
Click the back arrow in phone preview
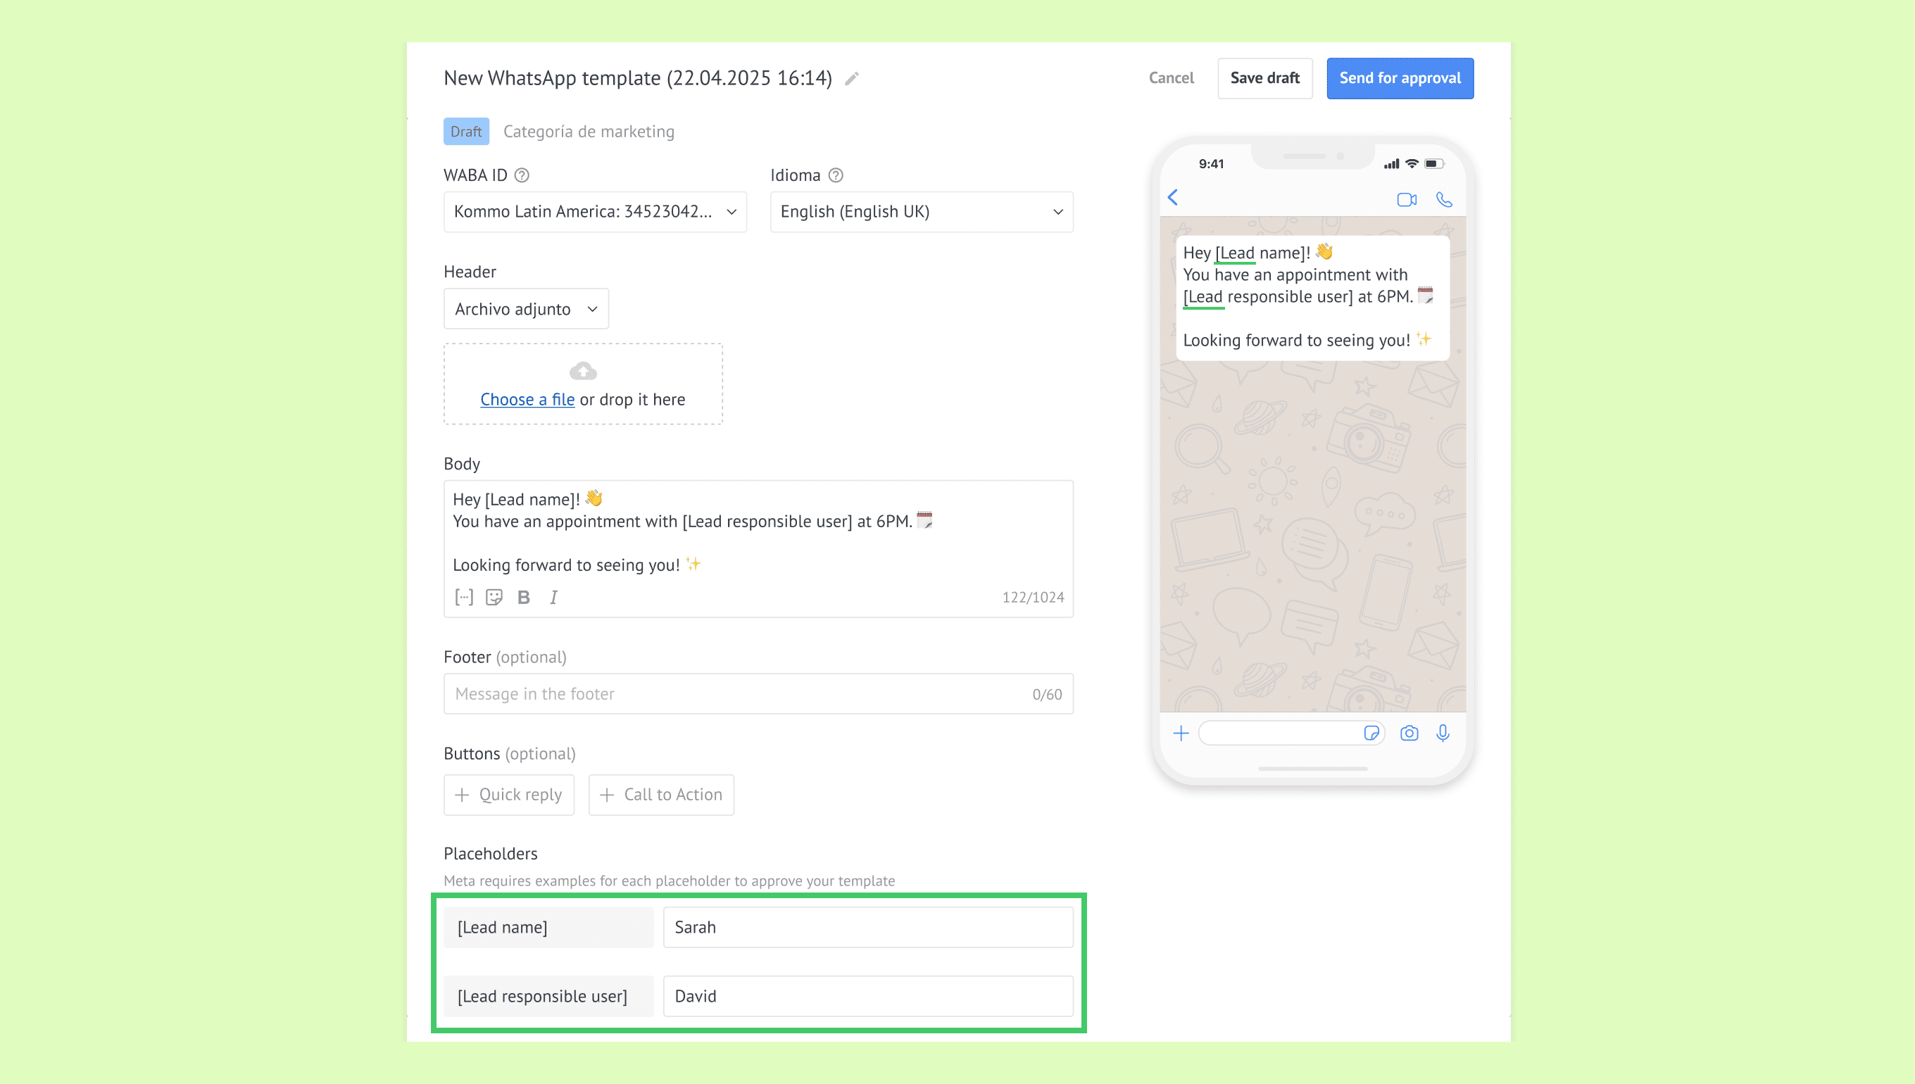1174,197
